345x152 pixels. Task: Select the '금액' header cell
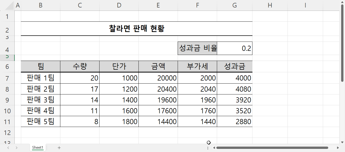158,67
